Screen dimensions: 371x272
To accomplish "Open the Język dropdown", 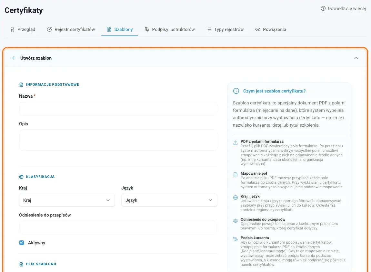I will (x=169, y=200).
